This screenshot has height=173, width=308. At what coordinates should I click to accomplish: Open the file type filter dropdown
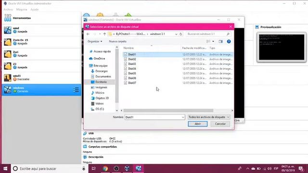click(209, 117)
